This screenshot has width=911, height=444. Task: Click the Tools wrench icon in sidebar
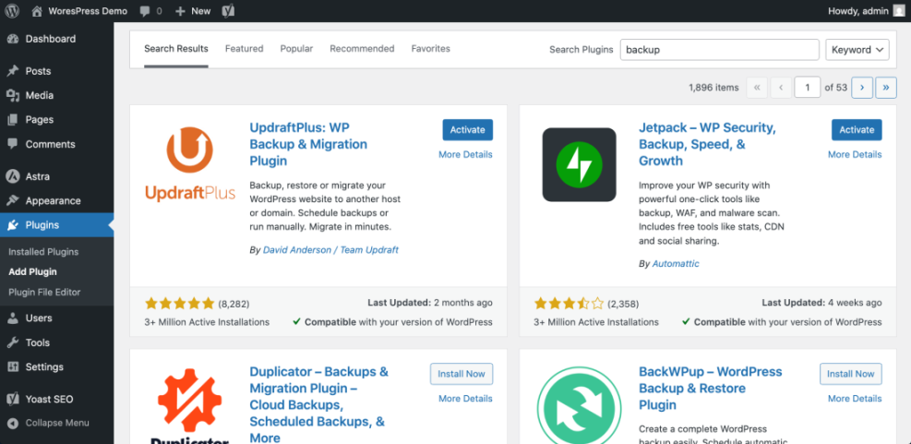(13, 342)
